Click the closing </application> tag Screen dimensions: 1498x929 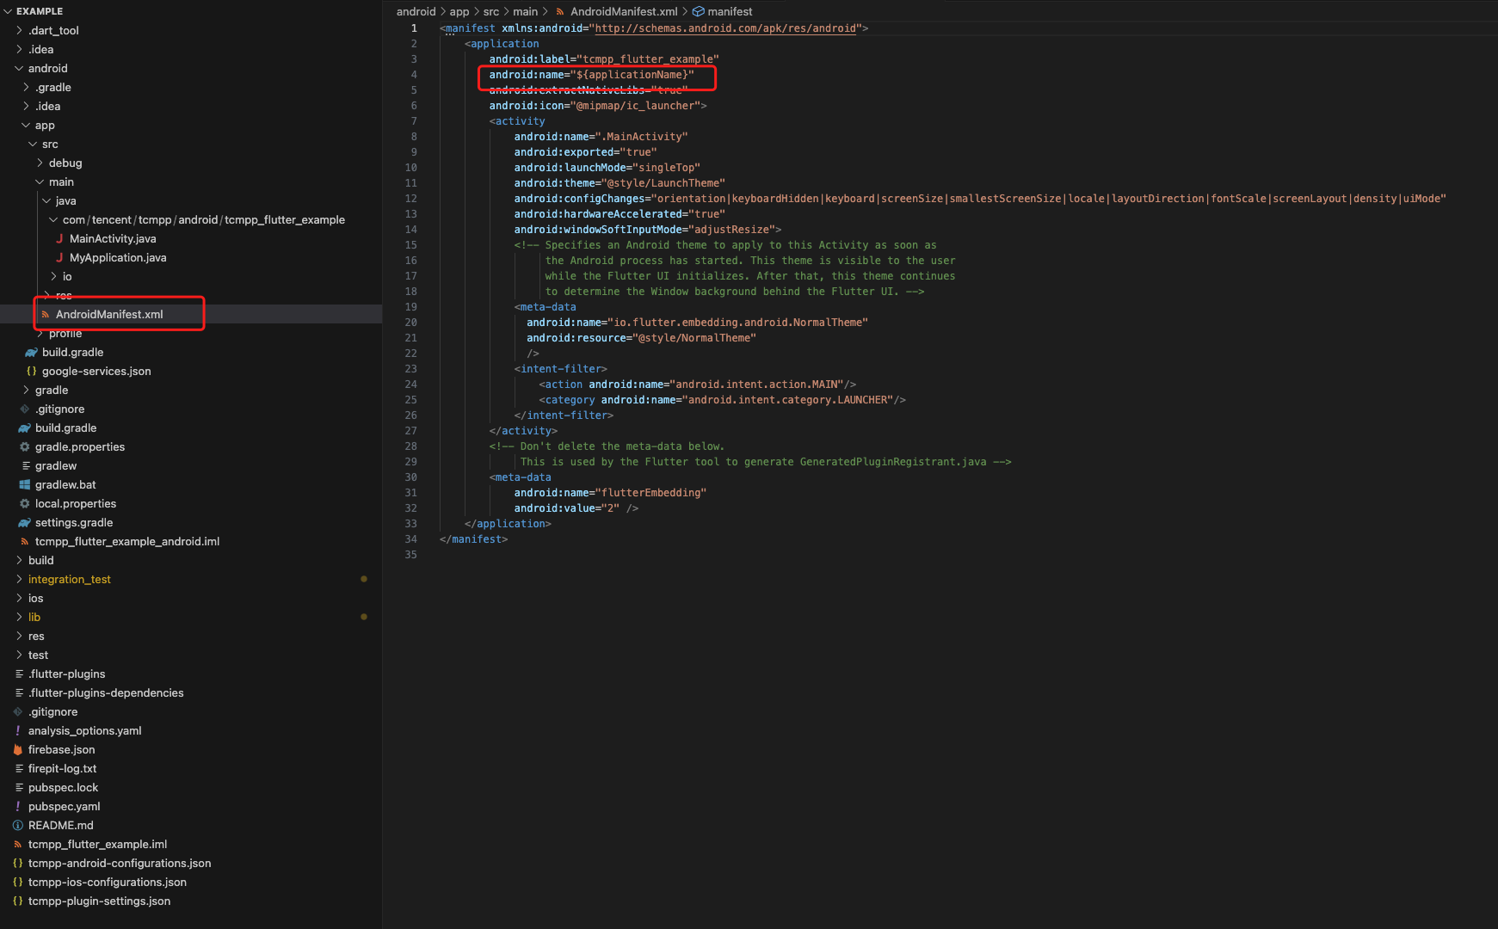click(x=508, y=524)
